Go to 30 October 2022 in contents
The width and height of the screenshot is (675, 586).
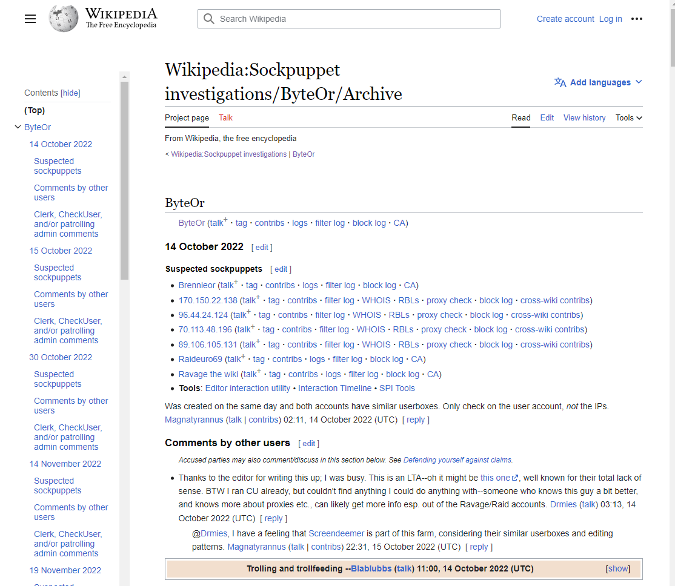(61, 358)
